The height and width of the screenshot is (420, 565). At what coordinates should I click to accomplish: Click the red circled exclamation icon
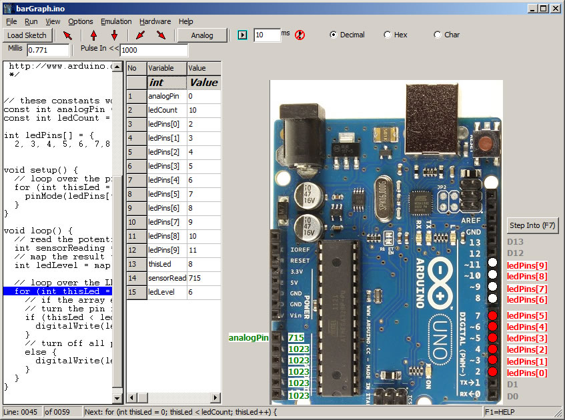(x=300, y=35)
